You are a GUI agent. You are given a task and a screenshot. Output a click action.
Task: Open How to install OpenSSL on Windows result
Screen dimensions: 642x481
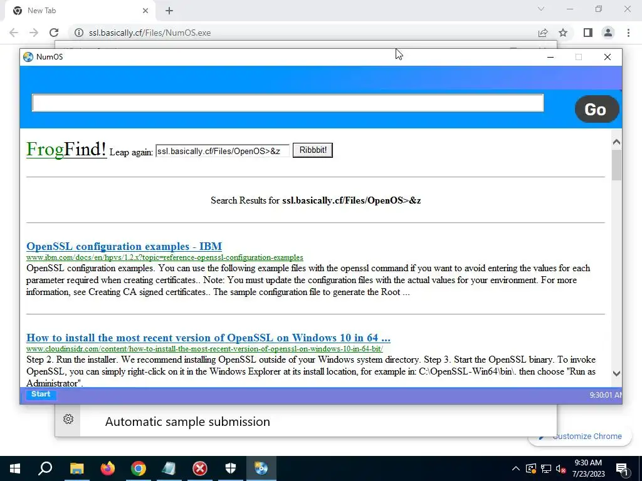click(x=208, y=338)
